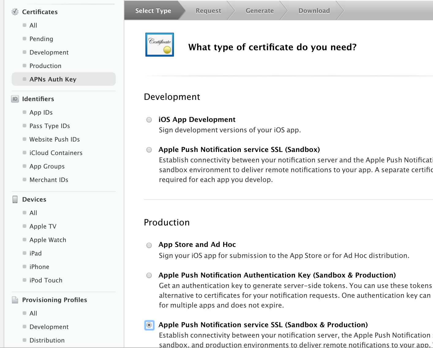Select App Store and Ad Hoc radio button

pyautogui.click(x=149, y=245)
